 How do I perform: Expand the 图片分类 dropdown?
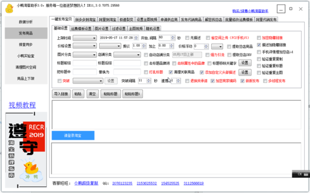(x=85, y=55)
